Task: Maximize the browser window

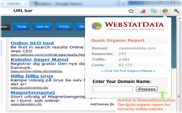Action: coord(159,2)
